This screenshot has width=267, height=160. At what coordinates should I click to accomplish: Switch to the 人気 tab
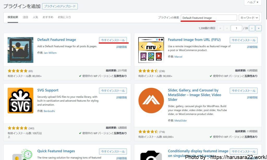pyautogui.click(x=35, y=17)
